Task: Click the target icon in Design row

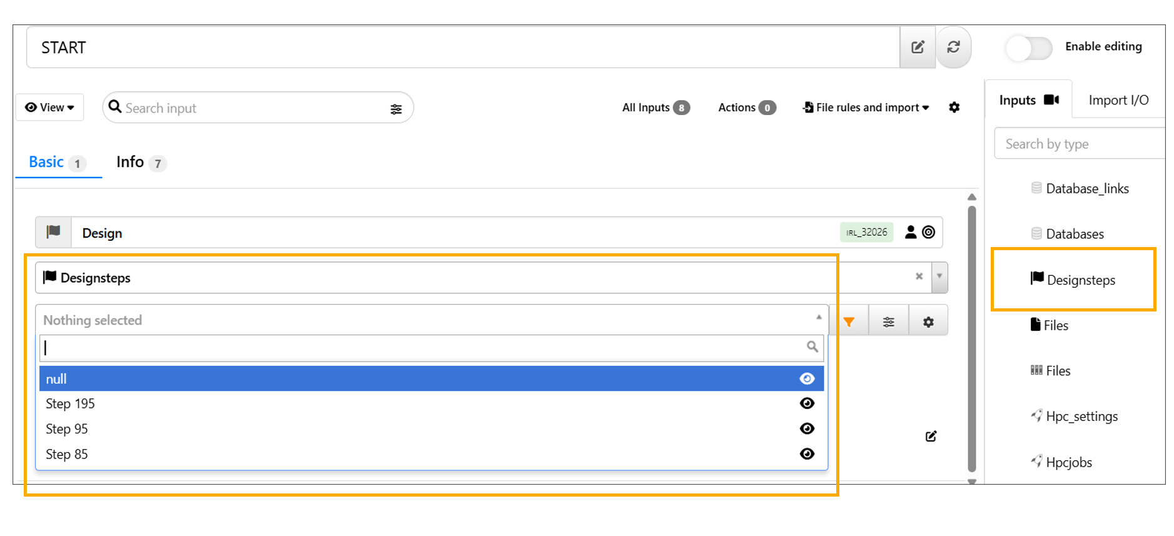Action: (929, 232)
